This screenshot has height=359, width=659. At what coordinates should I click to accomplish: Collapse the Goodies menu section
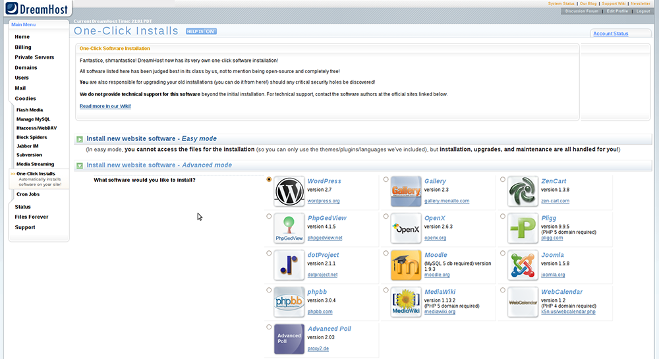tap(25, 99)
